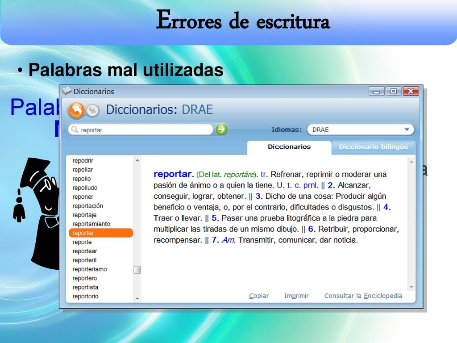Open the Idiomas DRAE dropdown
This screenshot has width=457, height=343.
click(360, 130)
